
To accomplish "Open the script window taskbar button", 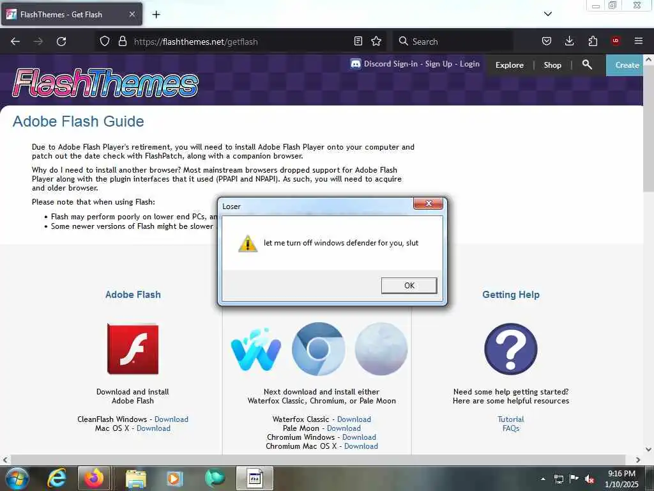I will 254,478.
